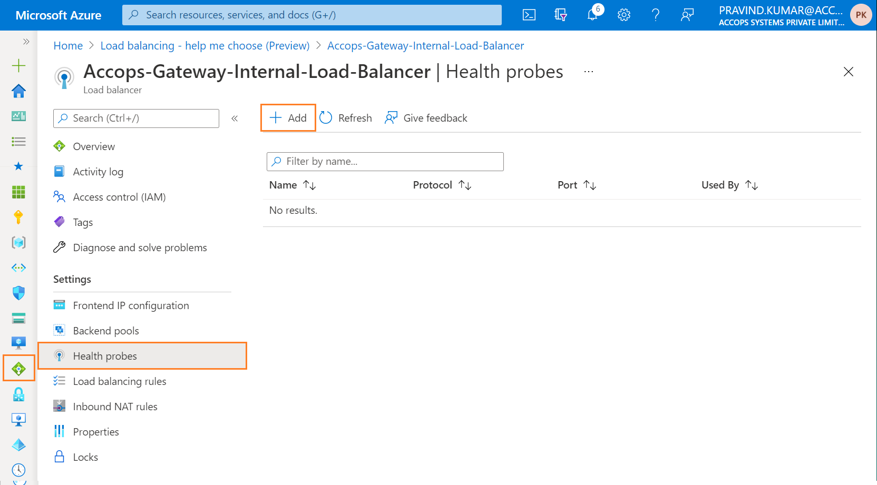Open the padlock icon in sidebar

tap(18, 394)
